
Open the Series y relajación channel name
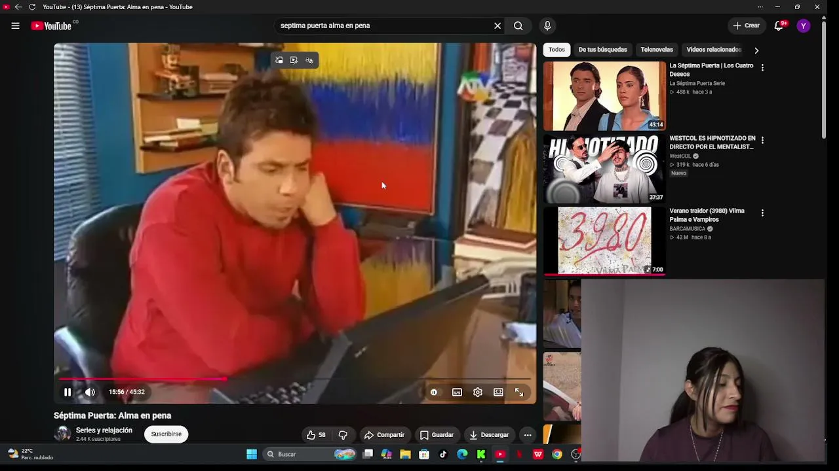click(x=104, y=430)
